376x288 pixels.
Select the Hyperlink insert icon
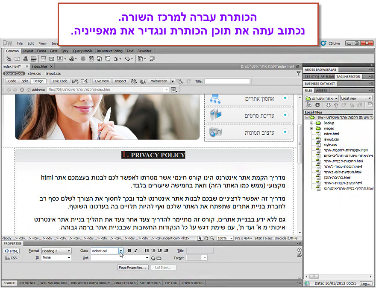tap(9, 58)
